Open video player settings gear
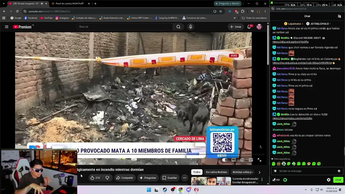Screen dimensions: 345x194 242,160
